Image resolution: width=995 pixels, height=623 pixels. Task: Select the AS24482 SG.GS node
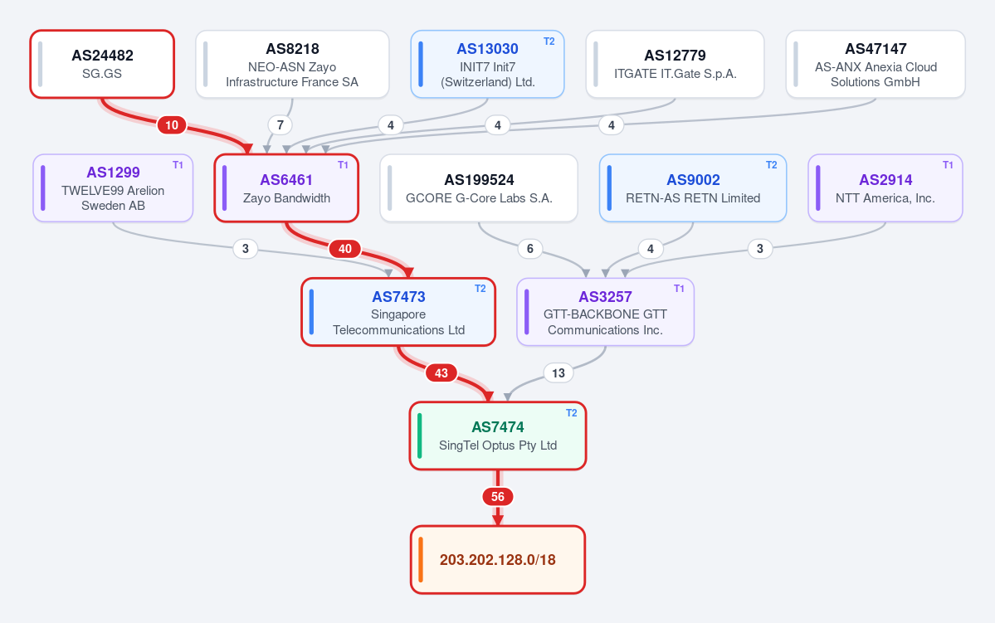(x=102, y=64)
